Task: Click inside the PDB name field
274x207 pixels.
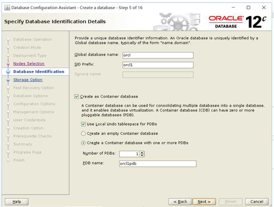Action: pos(158,163)
